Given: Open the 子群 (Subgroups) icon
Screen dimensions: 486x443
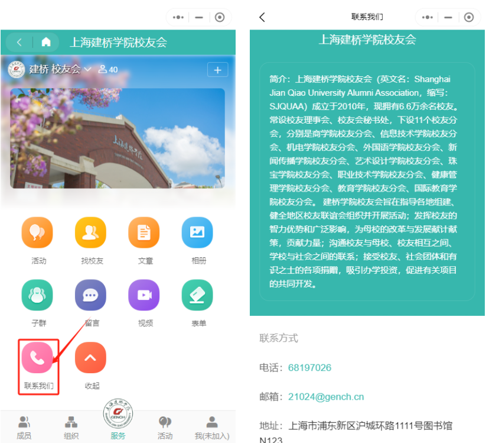Looking at the screenshot, I should click(x=37, y=295).
